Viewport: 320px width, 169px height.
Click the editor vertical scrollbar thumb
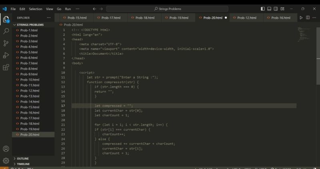tap(318, 56)
